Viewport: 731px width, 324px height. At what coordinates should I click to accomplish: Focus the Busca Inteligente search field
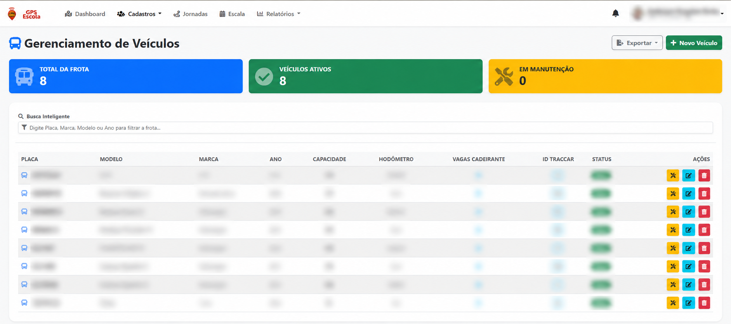365,128
